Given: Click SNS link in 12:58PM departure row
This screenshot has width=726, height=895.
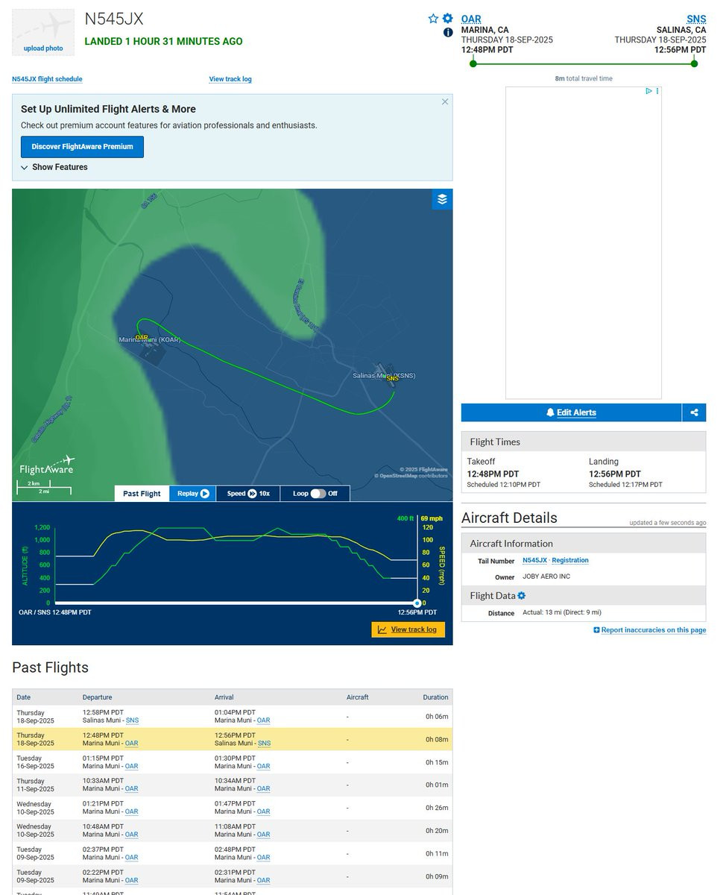Looking at the screenshot, I should (132, 720).
